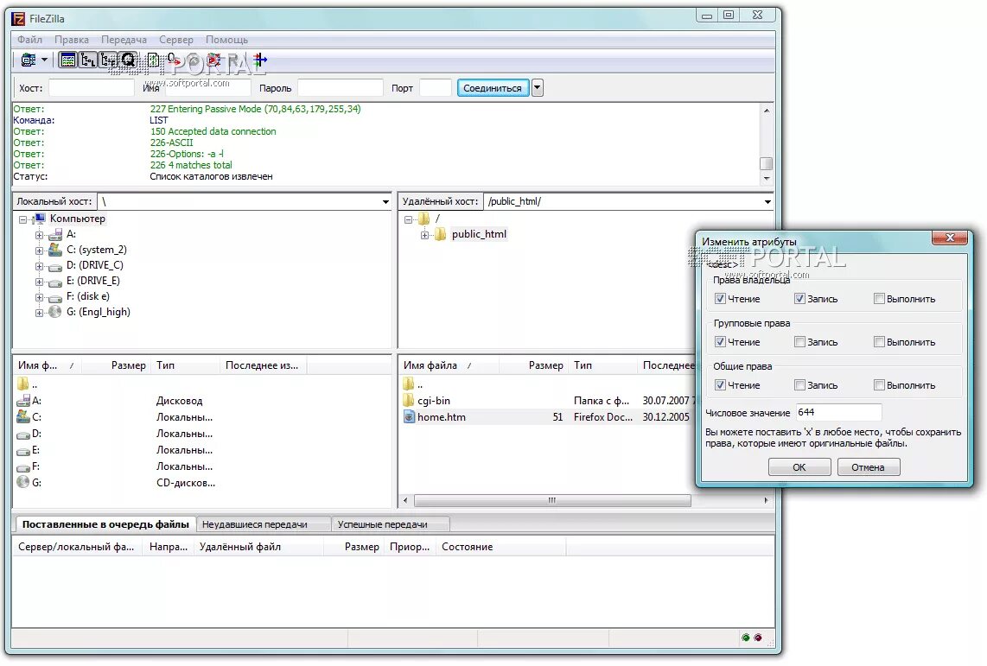Click the Соединиться button
This screenshot has height=666, width=987.
[493, 88]
